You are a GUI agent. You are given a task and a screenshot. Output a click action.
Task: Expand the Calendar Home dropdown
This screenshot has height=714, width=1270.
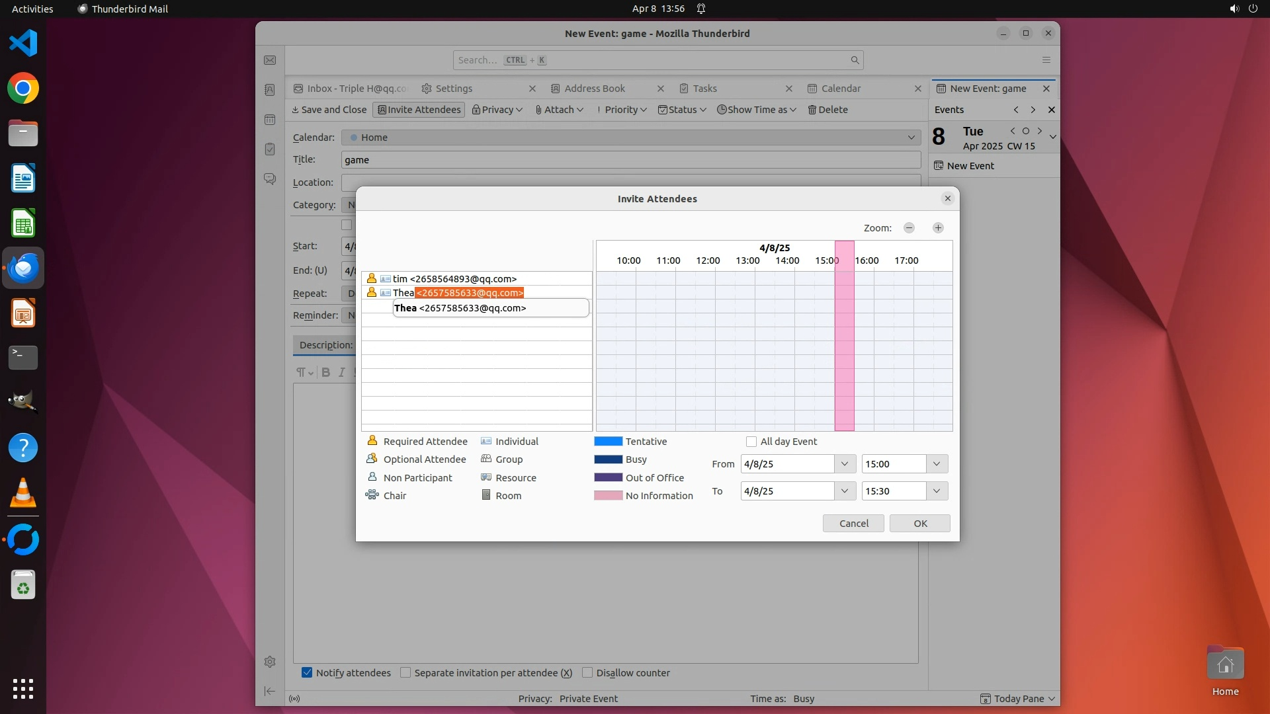(x=911, y=138)
